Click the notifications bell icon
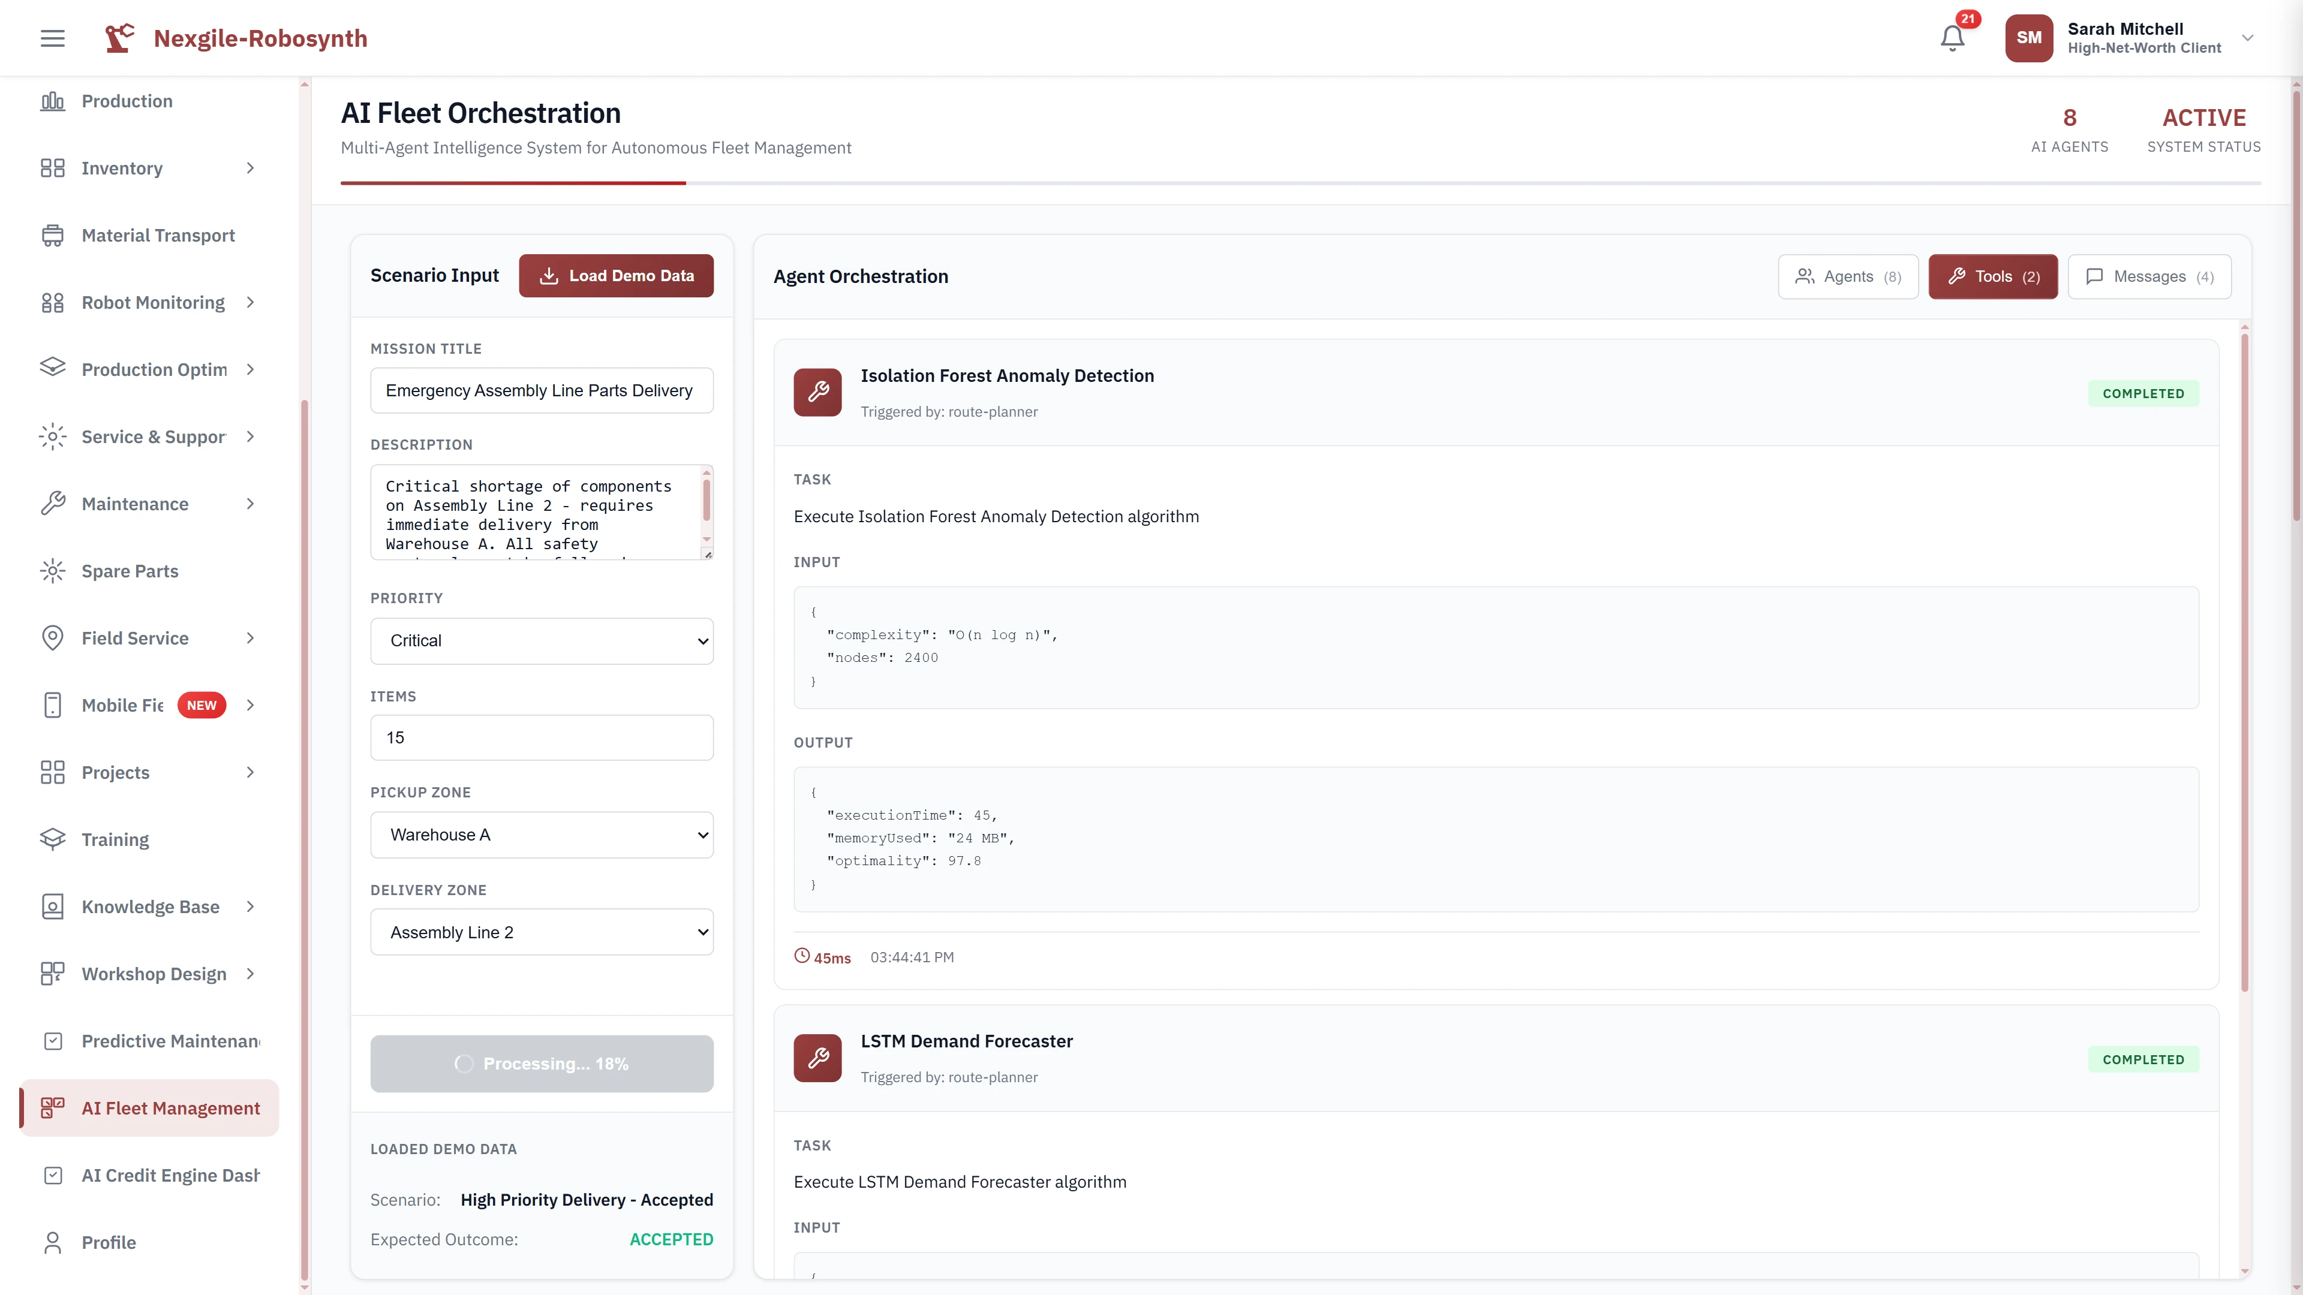 1953,38
